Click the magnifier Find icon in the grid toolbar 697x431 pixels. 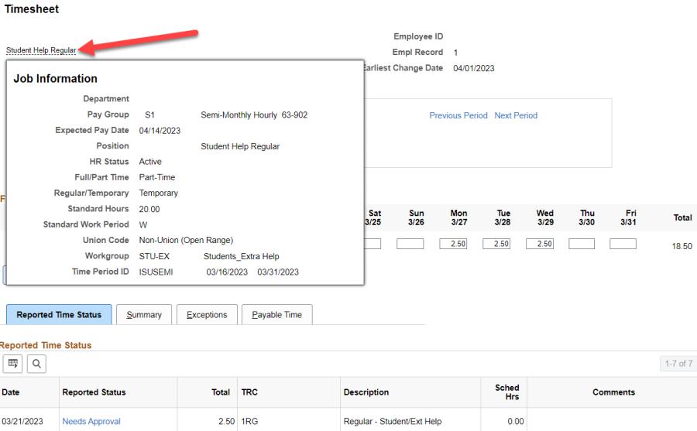(x=36, y=364)
